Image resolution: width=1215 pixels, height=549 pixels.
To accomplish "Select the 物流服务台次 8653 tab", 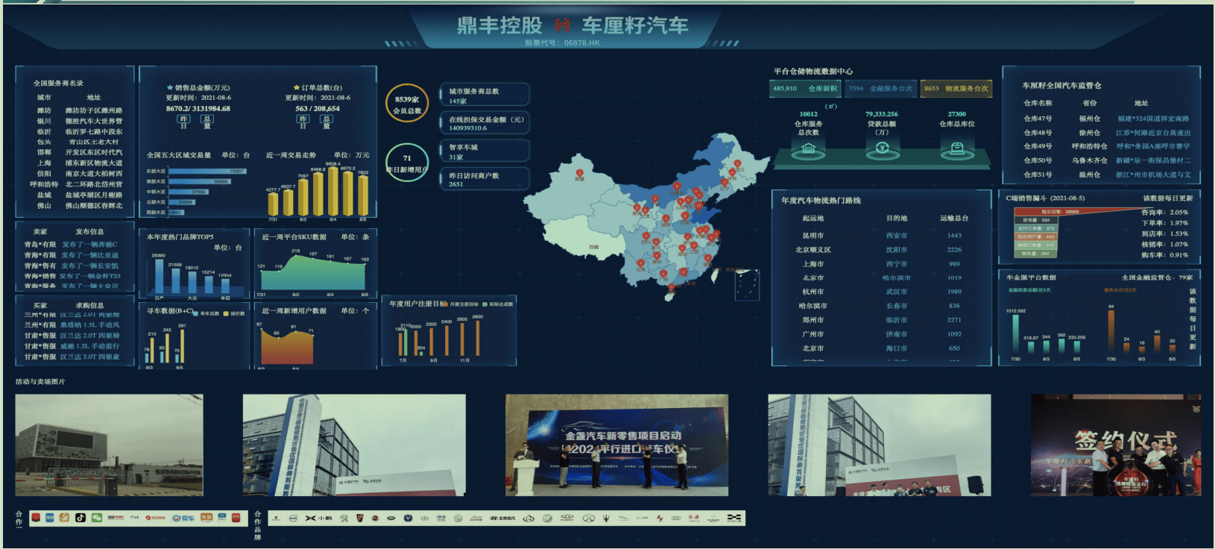I will 956,89.
